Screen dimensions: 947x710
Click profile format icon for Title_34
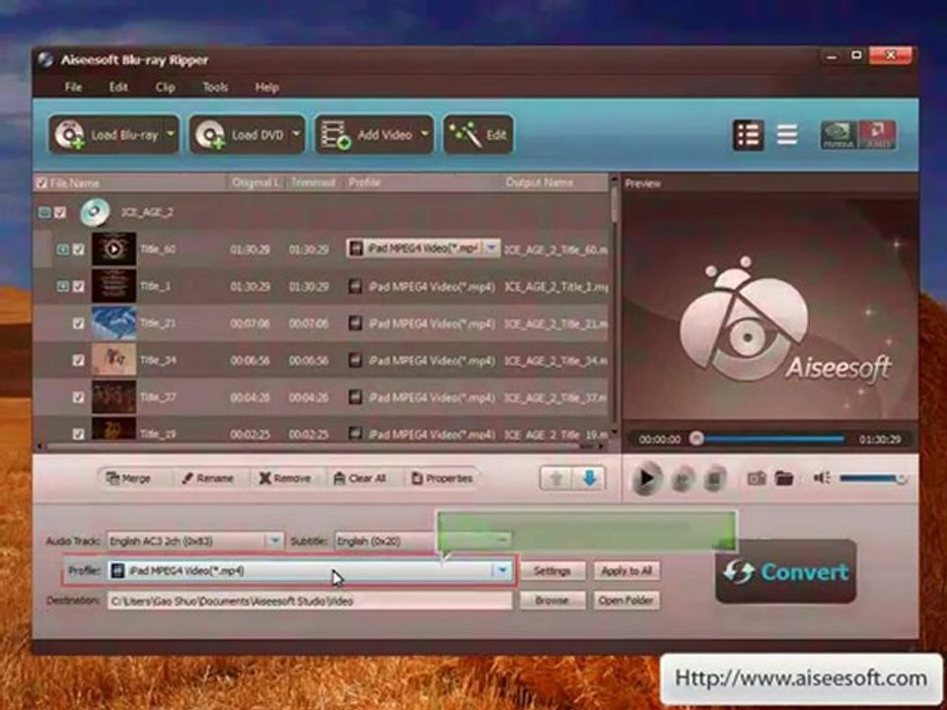click(356, 361)
